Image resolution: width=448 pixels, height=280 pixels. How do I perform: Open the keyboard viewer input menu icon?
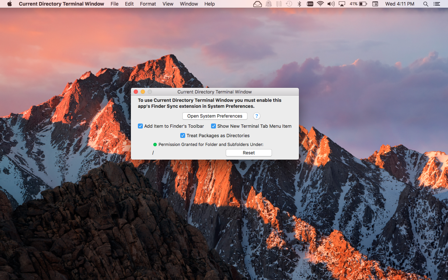pos(375,4)
